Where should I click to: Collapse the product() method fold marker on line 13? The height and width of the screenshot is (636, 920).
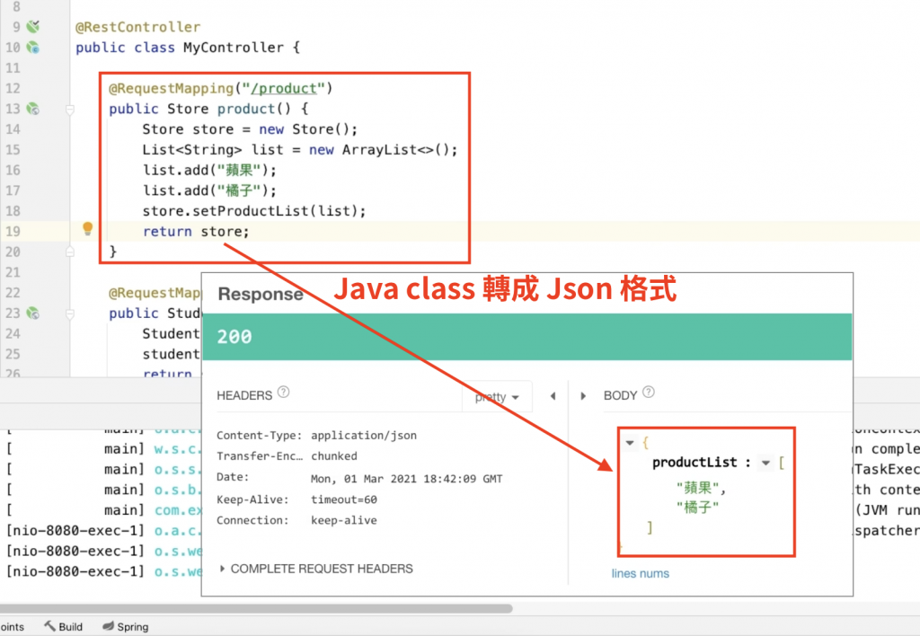pos(70,109)
